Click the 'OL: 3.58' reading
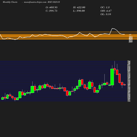Image resolution: width=137 pixels, height=137 pixels. click(x=106, y=14)
